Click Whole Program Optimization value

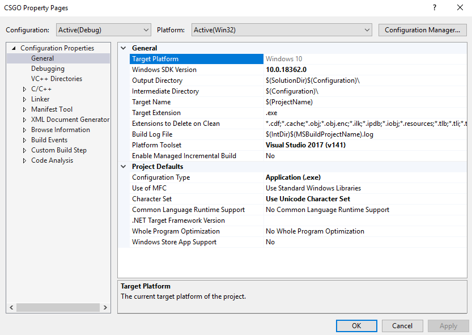[315, 231]
